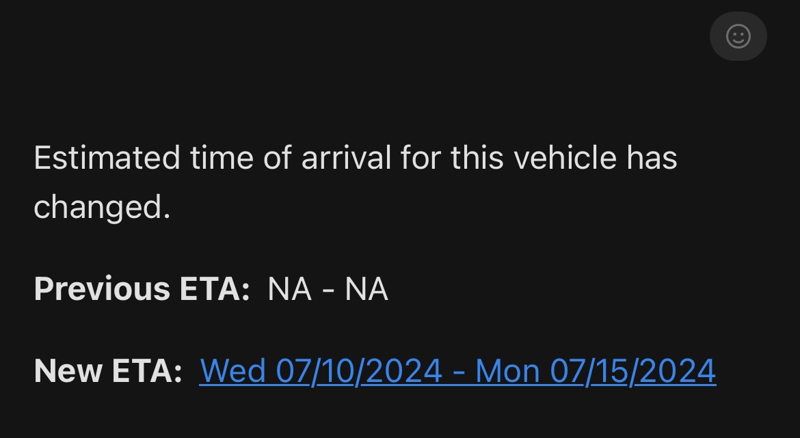The image size is (800, 438).
Task: Select the NA - NA previous value
Action: [x=328, y=289]
